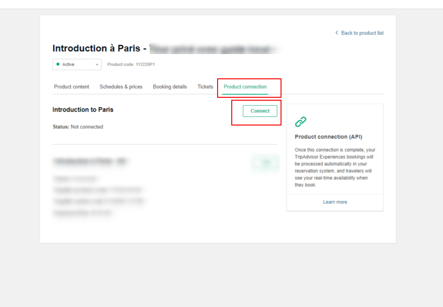443x307 pixels.
Task: Click the Status: Not connected text
Action: (78, 127)
